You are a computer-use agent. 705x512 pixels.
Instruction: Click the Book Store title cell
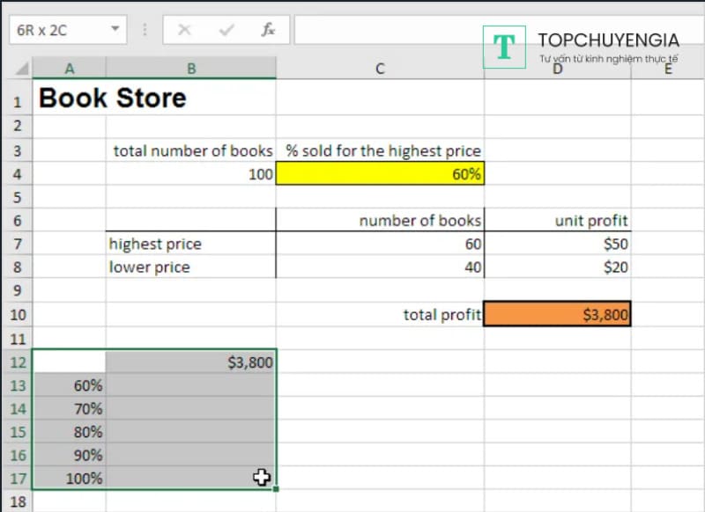pos(113,98)
